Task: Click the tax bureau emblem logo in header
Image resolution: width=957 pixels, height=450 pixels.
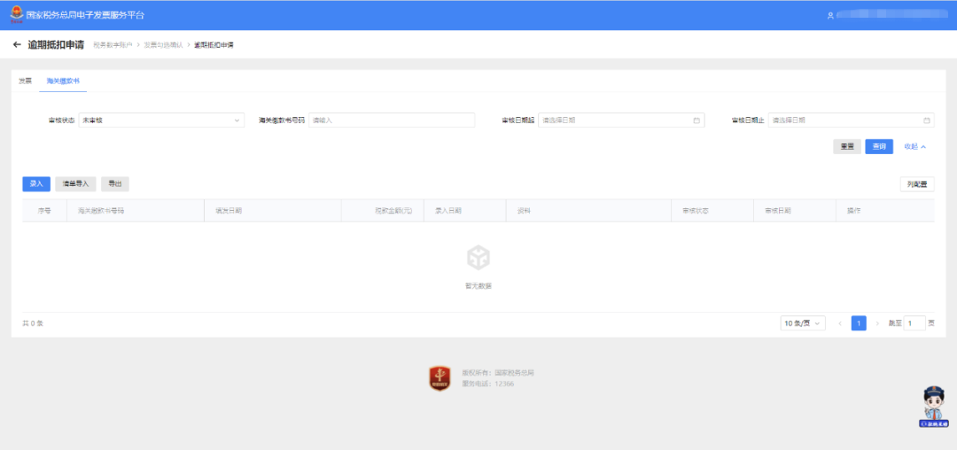Action: click(x=17, y=15)
